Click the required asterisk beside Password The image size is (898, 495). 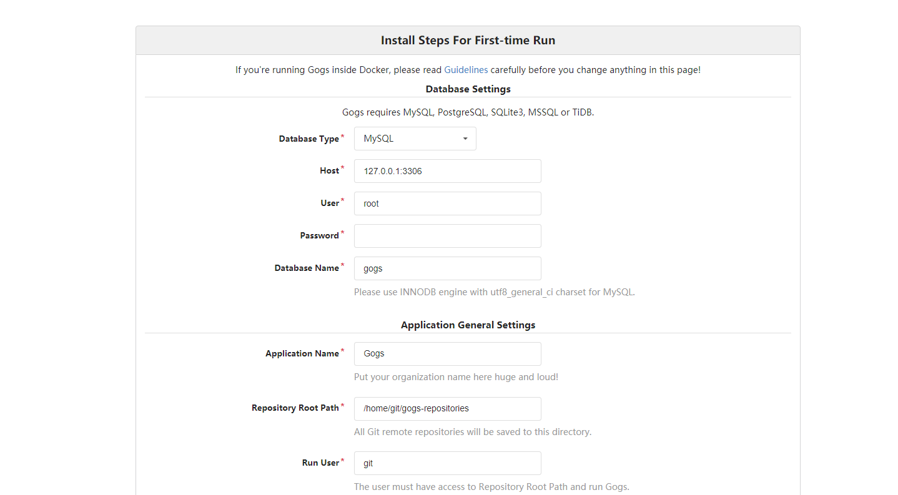[342, 232]
